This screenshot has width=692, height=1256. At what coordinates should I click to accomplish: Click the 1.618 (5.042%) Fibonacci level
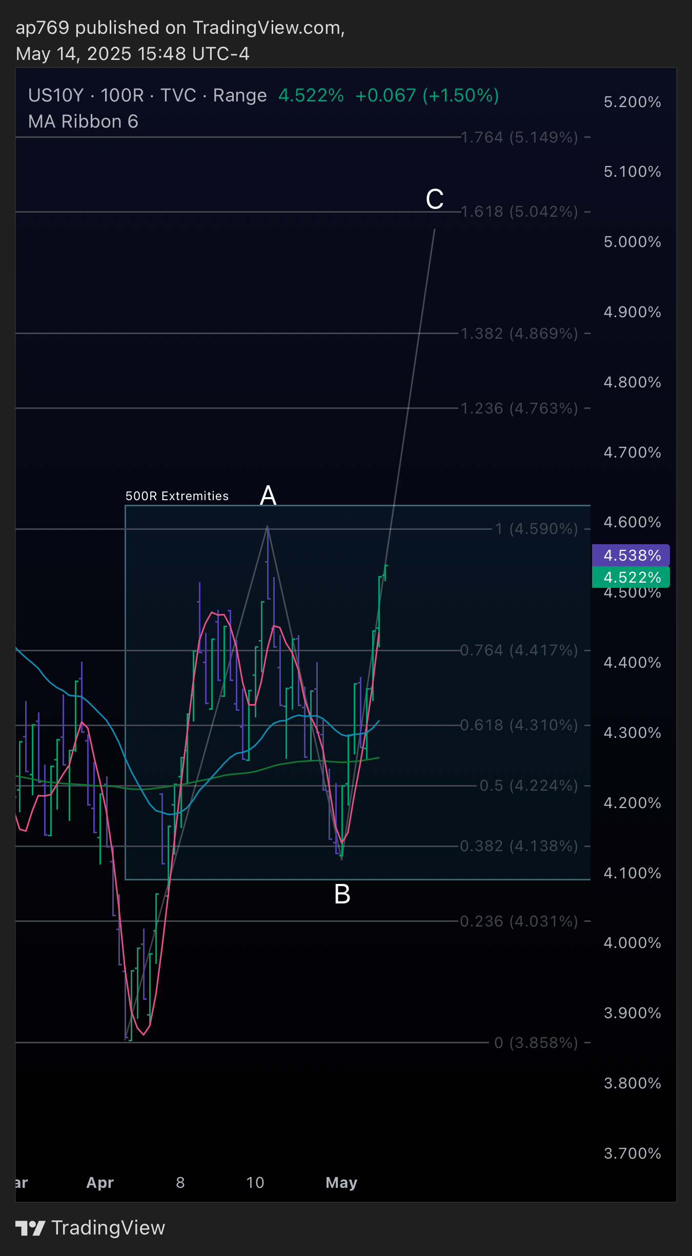tap(519, 212)
